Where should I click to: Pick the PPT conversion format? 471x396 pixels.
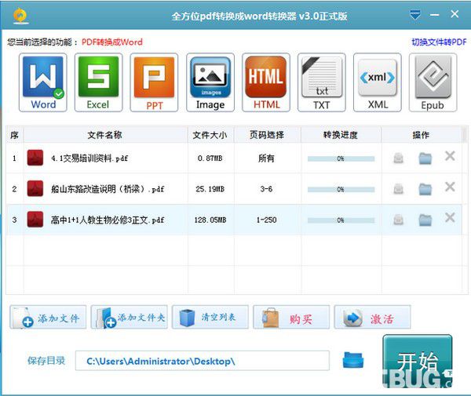[154, 82]
